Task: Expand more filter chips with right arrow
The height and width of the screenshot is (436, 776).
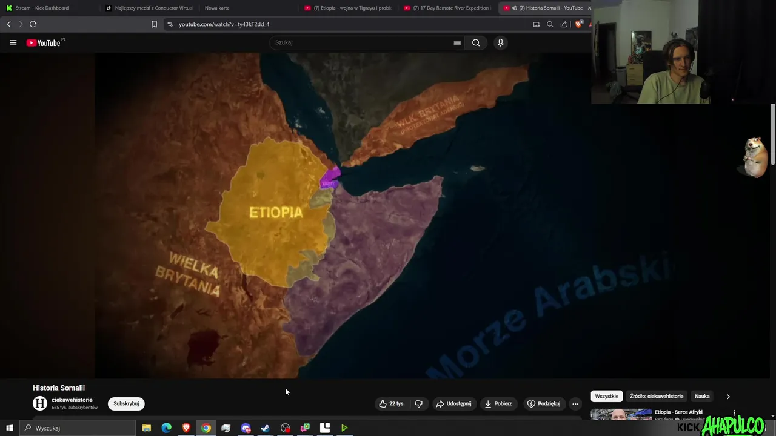Action: [x=728, y=396]
